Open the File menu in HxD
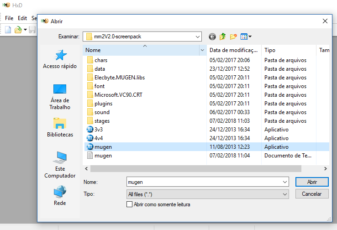This screenshot has width=337, height=230. click(9, 18)
